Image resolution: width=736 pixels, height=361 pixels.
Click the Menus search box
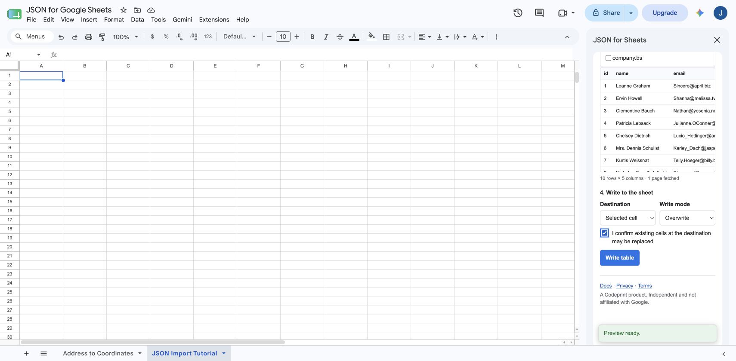click(32, 37)
